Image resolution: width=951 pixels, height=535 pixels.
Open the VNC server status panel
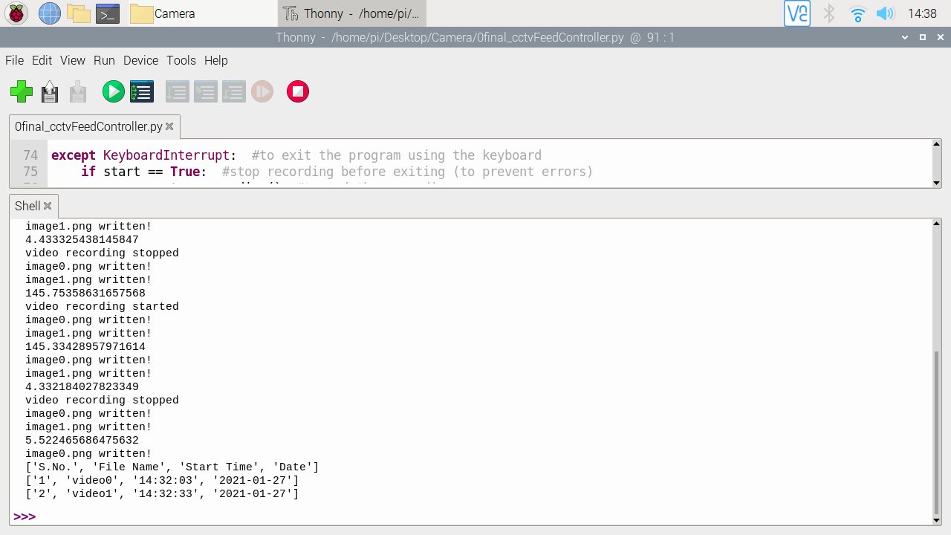(796, 13)
